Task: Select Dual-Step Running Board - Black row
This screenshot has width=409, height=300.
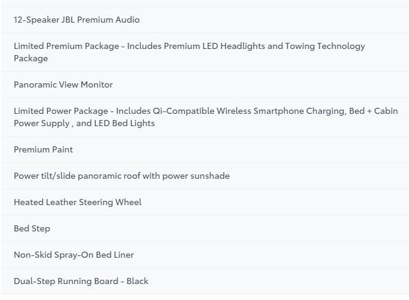Action: point(81,281)
